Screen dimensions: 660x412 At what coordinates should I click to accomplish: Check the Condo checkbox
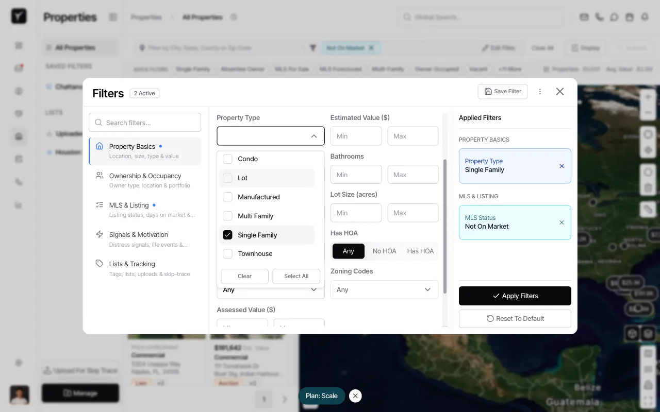pos(227,159)
